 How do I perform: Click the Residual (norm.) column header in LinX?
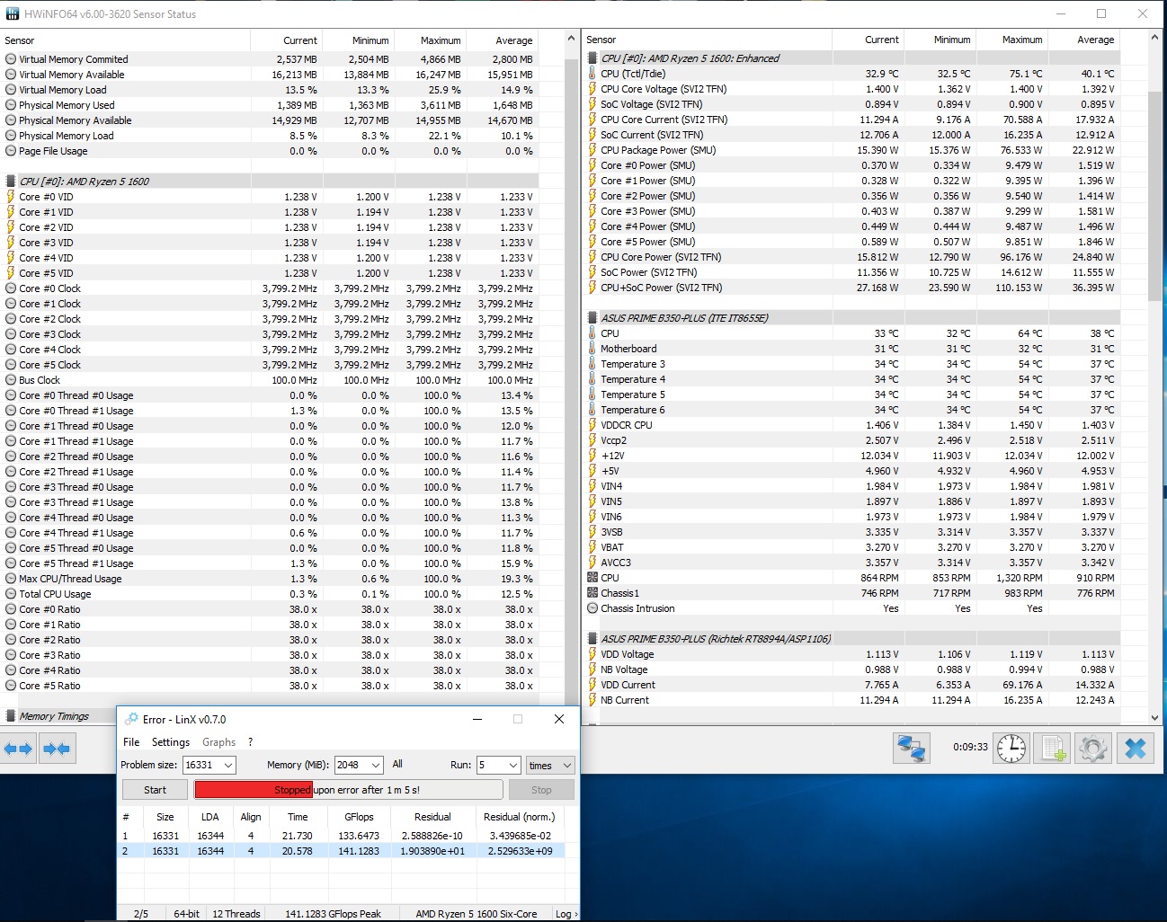519,817
